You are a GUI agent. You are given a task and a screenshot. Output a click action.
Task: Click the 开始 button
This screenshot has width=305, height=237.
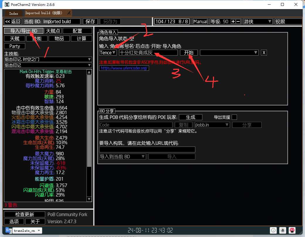pyautogui.click(x=189, y=53)
